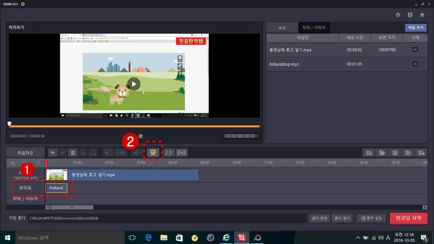The image size is (434, 244).
Task: Click the highlighted yellow audio fade icon
Action: pos(153,153)
